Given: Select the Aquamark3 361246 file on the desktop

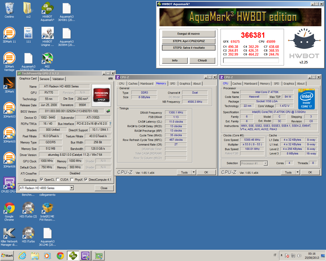Looking at the screenshot, I should tap(47, 237).
